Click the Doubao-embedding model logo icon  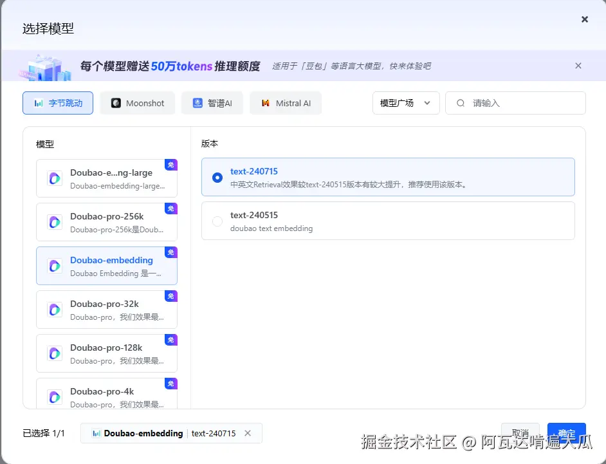[x=55, y=266]
